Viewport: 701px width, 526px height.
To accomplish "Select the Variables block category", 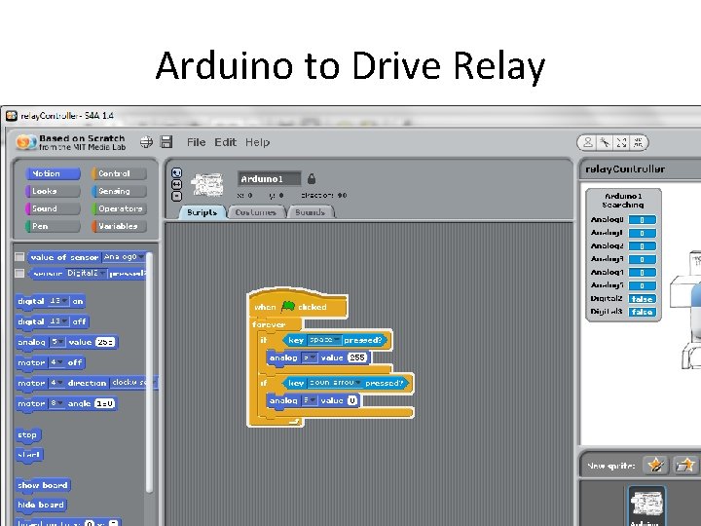I will [119, 226].
